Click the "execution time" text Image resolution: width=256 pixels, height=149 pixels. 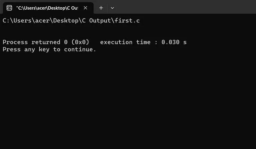tap(126, 42)
